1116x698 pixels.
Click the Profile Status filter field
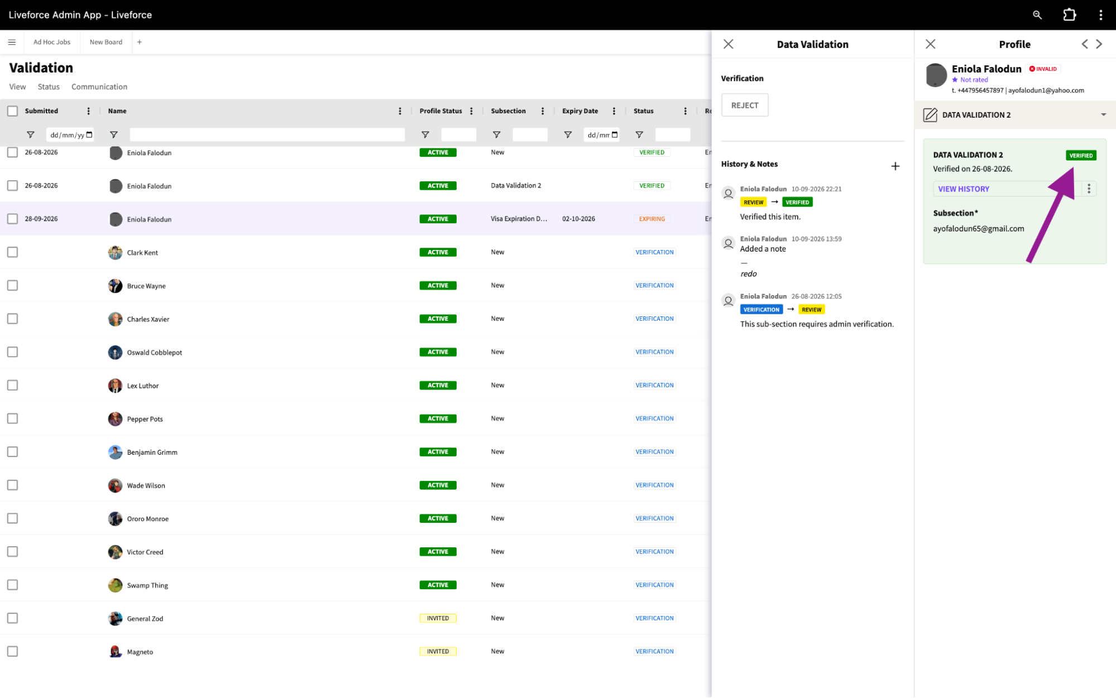pos(458,135)
